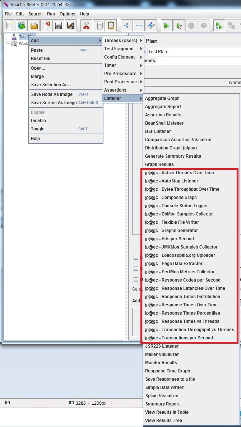Click the JMeter feather title icon
This screenshot has width=241, height=427.
(x=6, y=4)
